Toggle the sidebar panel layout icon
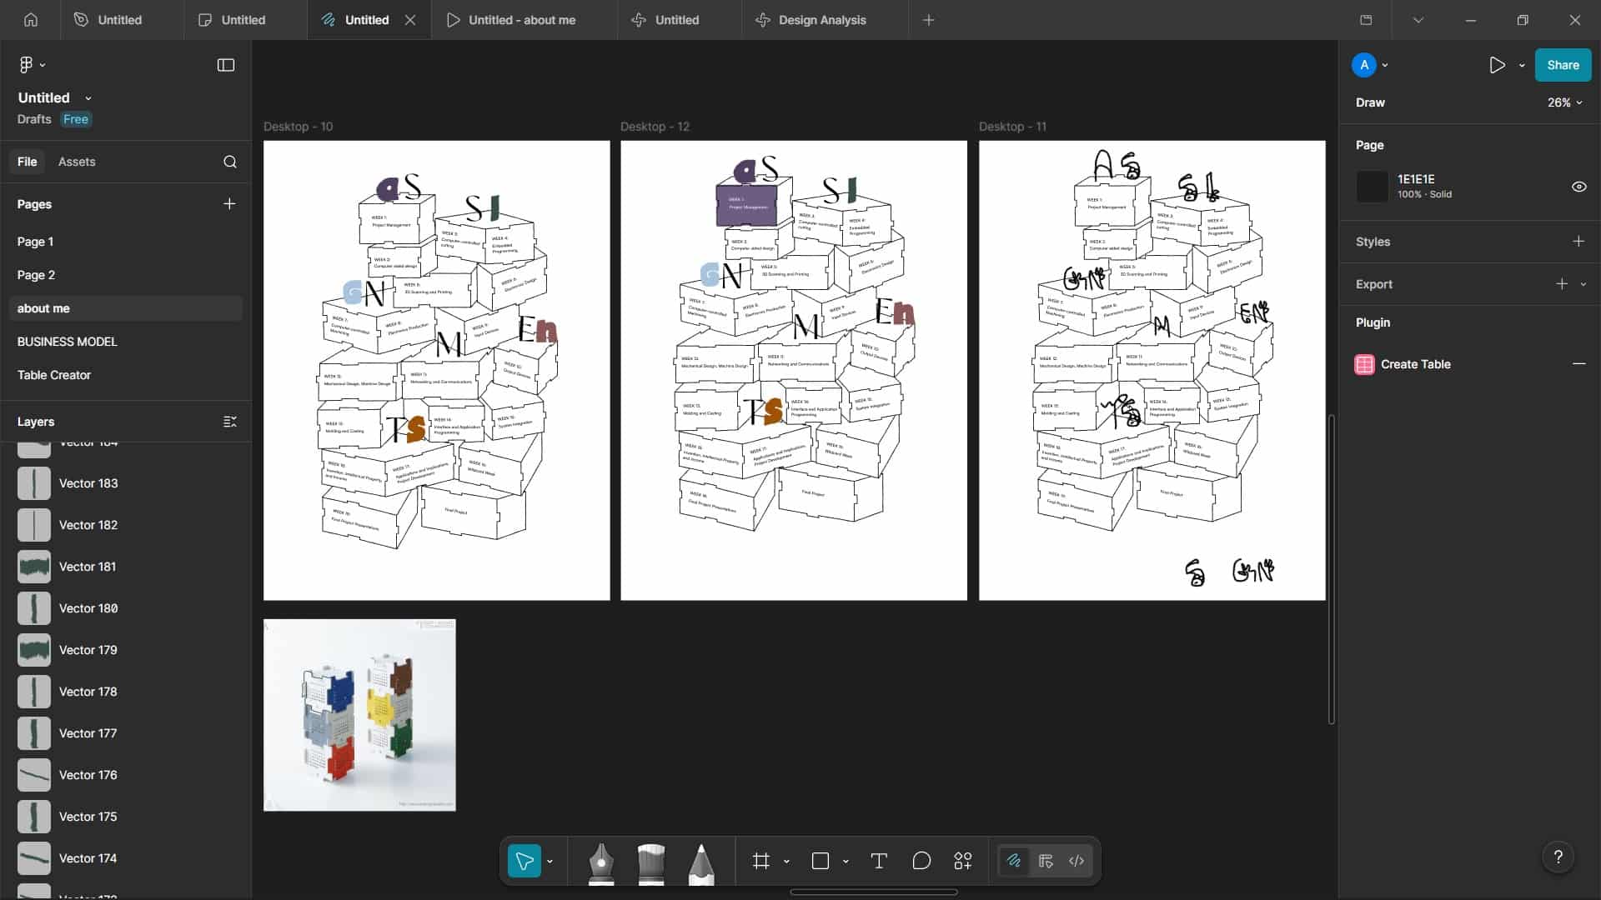 (x=226, y=65)
